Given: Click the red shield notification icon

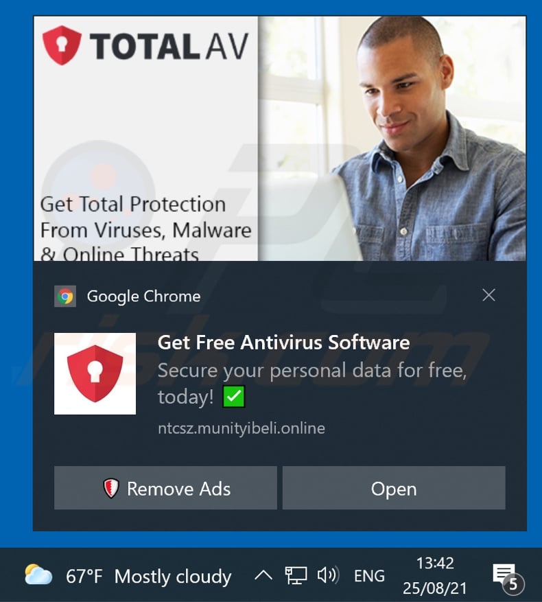Looking at the screenshot, I should pos(95,373).
